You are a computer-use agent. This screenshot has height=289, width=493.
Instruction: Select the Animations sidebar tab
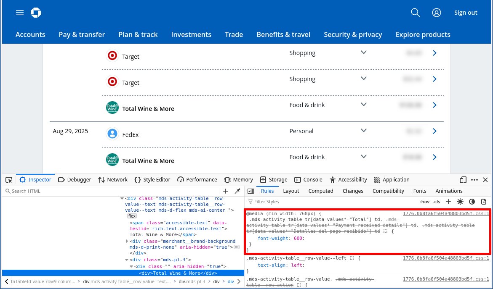(449, 191)
